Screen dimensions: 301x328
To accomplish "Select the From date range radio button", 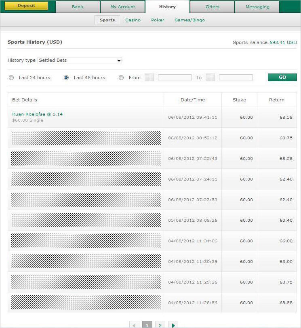I will [x=121, y=78].
